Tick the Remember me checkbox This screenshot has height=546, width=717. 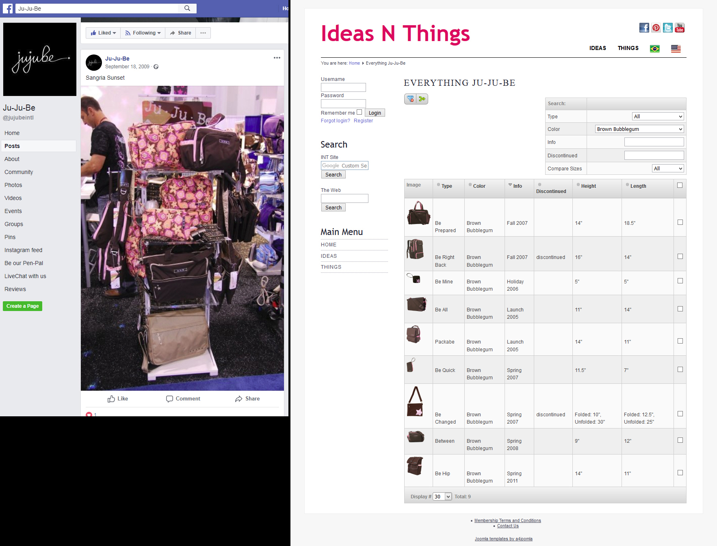click(x=359, y=112)
